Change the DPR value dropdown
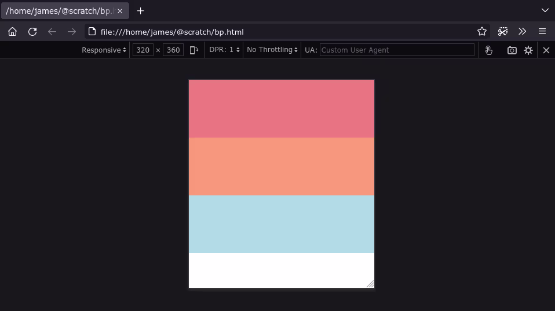The height and width of the screenshot is (311, 555). point(224,50)
